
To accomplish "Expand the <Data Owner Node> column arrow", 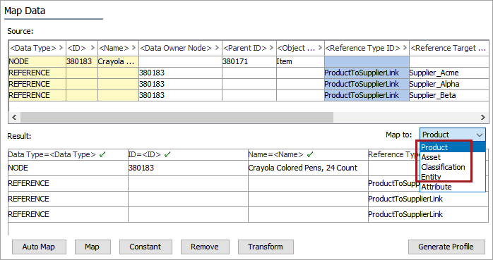I will 217,48.
